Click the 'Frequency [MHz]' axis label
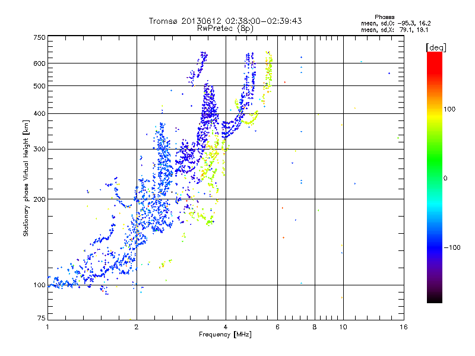This screenshot has height=356, width=475. click(226, 335)
